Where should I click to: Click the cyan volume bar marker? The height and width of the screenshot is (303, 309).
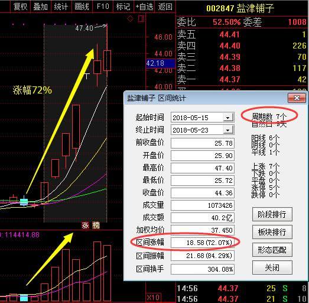coord(24,298)
